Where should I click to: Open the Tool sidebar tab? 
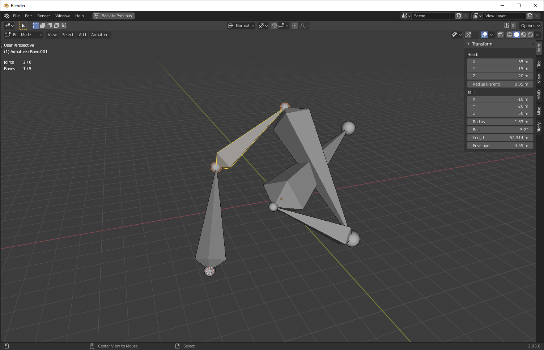(x=539, y=63)
